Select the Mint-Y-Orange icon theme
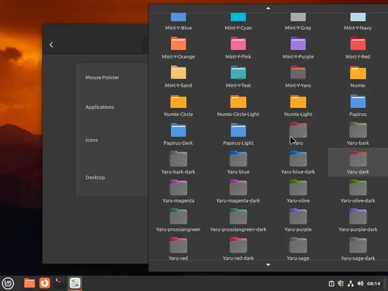The image size is (388, 291). [178, 47]
